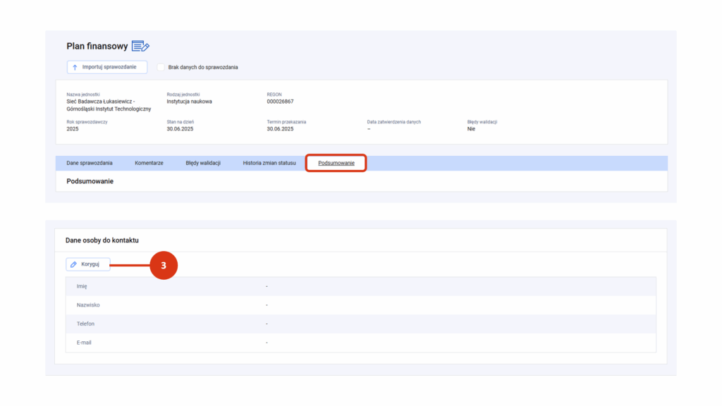Click the pencil icon in Koryguj button

coord(73,264)
